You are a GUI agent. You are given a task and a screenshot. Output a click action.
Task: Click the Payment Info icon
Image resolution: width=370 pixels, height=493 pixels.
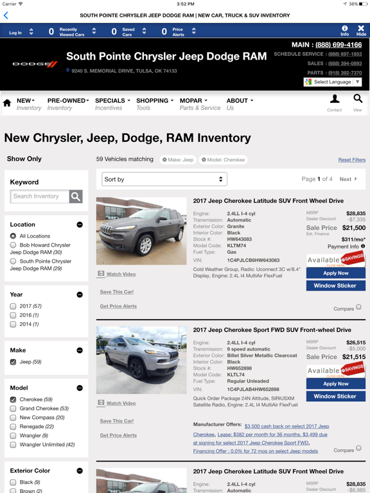[x=363, y=246]
